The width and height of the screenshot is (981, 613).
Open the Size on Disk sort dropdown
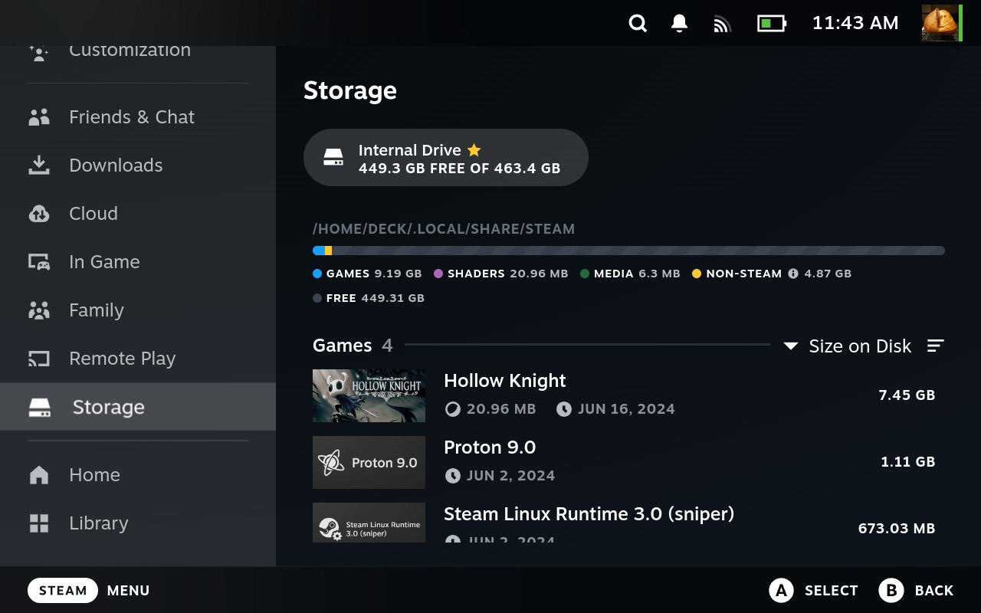(848, 346)
